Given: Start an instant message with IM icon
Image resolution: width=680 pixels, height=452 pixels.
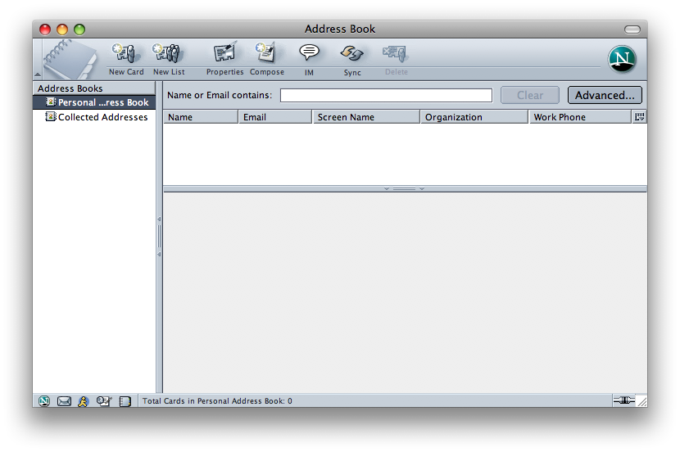Looking at the screenshot, I should coord(309,58).
